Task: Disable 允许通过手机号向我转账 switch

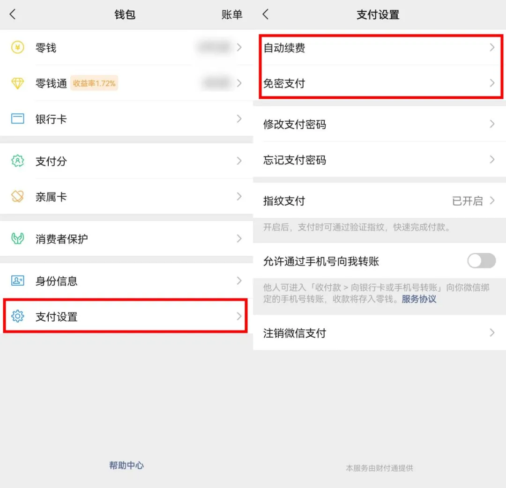Action: (x=481, y=261)
